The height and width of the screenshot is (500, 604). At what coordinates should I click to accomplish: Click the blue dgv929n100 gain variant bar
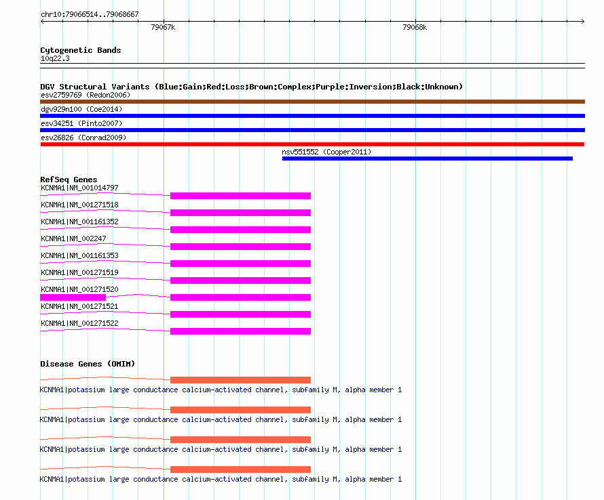312,116
